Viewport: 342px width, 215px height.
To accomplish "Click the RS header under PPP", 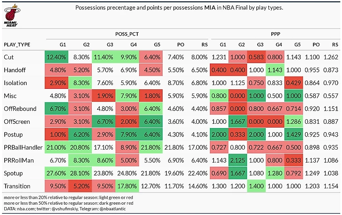I will click(x=335, y=44).
